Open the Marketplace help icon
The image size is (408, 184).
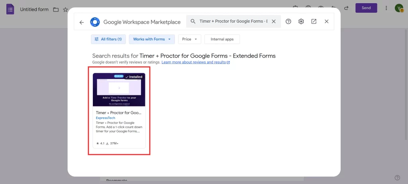288,21
